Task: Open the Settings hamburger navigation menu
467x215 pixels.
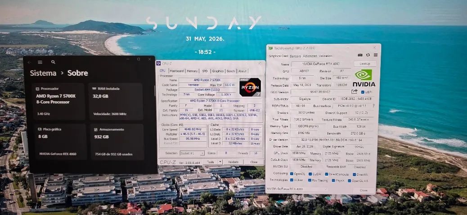Action: [40, 62]
